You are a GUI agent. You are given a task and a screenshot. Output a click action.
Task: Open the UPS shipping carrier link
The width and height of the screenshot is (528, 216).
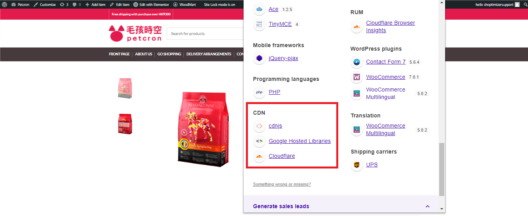(x=372, y=165)
